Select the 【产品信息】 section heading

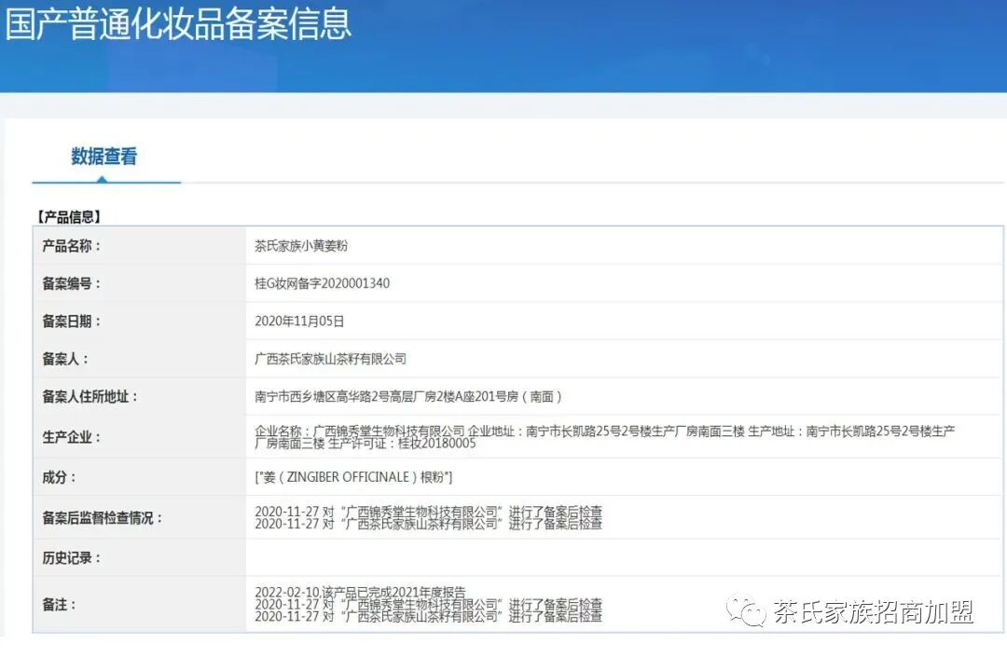click(x=69, y=217)
